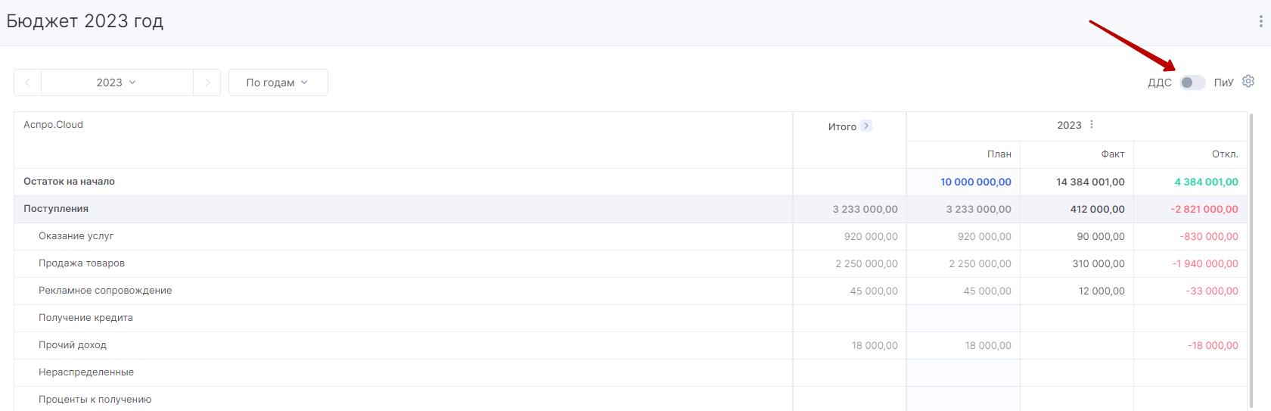1271x411 pixels.
Task: Open the page options kebab menu
Action: (1260, 21)
